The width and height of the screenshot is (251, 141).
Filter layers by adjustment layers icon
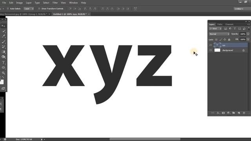[230, 29]
